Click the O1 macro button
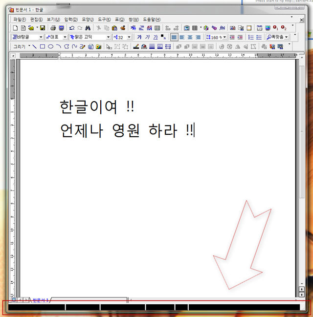Viewport: 313px width, 317px height. click(x=275, y=28)
